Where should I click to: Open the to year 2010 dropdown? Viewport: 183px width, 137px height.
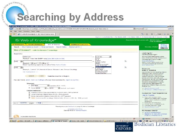pyautogui.click(x=55, y=88)
